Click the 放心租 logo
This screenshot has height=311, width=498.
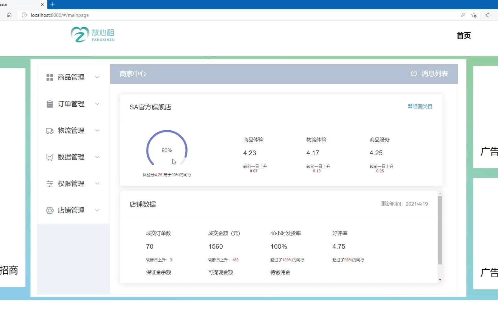93,35
